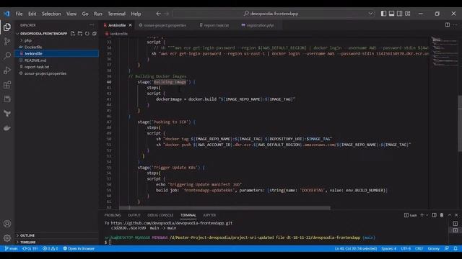Open the Extensions view
This screenshot has height=259, width=462.
tap(7, 85)
